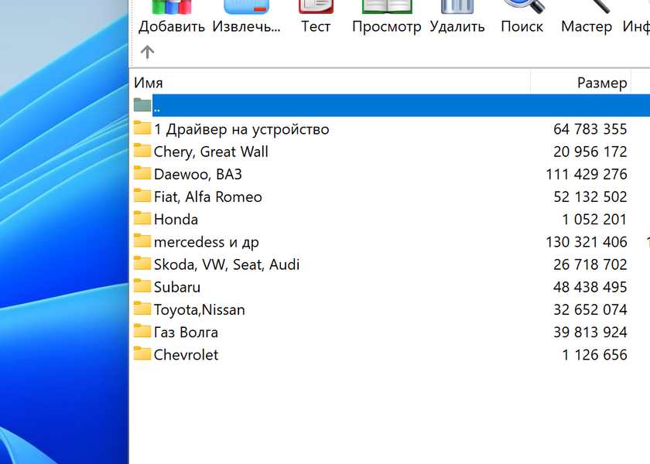Click size value 20 956 172
The height and width of the screenshot is (464, 650).
coord(590,152)
